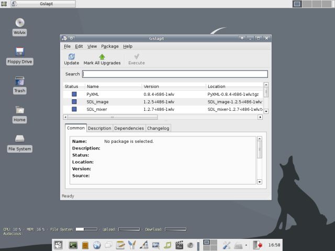Open the Package menu

[x=110, y=47]
